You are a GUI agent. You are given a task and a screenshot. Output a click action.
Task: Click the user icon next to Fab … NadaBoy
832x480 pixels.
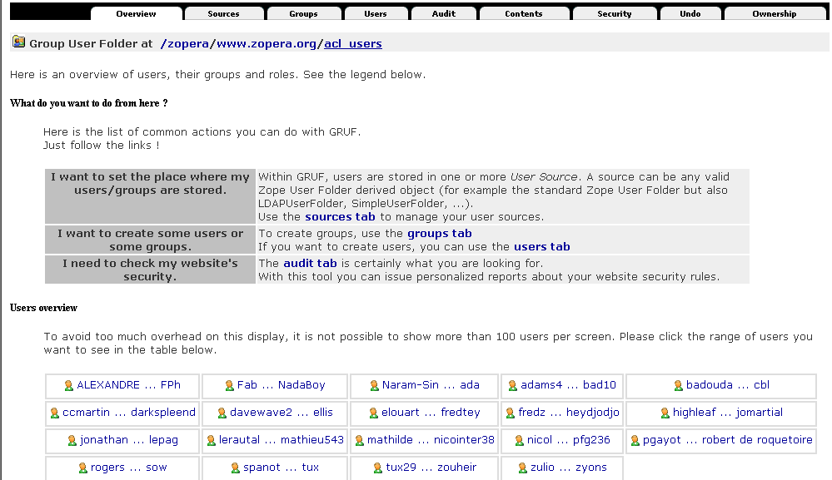click(228, 385)
